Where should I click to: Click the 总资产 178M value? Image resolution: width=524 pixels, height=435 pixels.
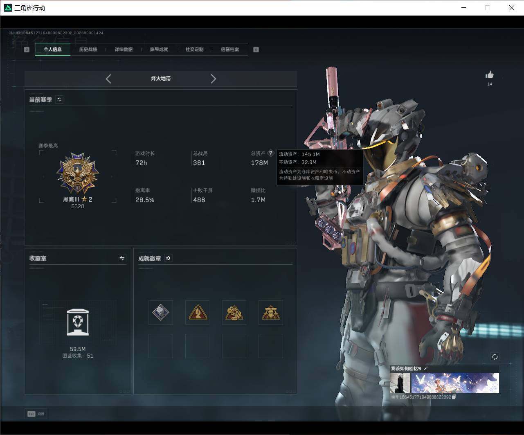(259, 163)
